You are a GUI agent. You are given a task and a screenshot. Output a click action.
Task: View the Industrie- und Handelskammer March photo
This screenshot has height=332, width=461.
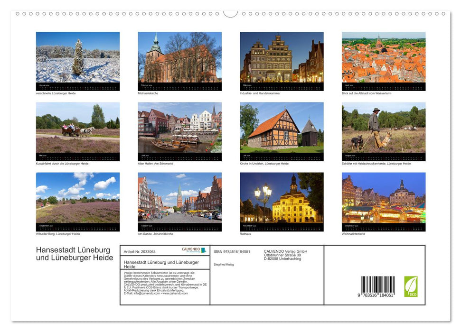point(281,60)
